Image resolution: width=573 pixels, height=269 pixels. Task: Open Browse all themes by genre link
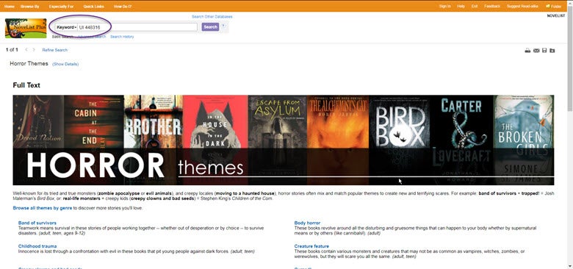point(43,208)
